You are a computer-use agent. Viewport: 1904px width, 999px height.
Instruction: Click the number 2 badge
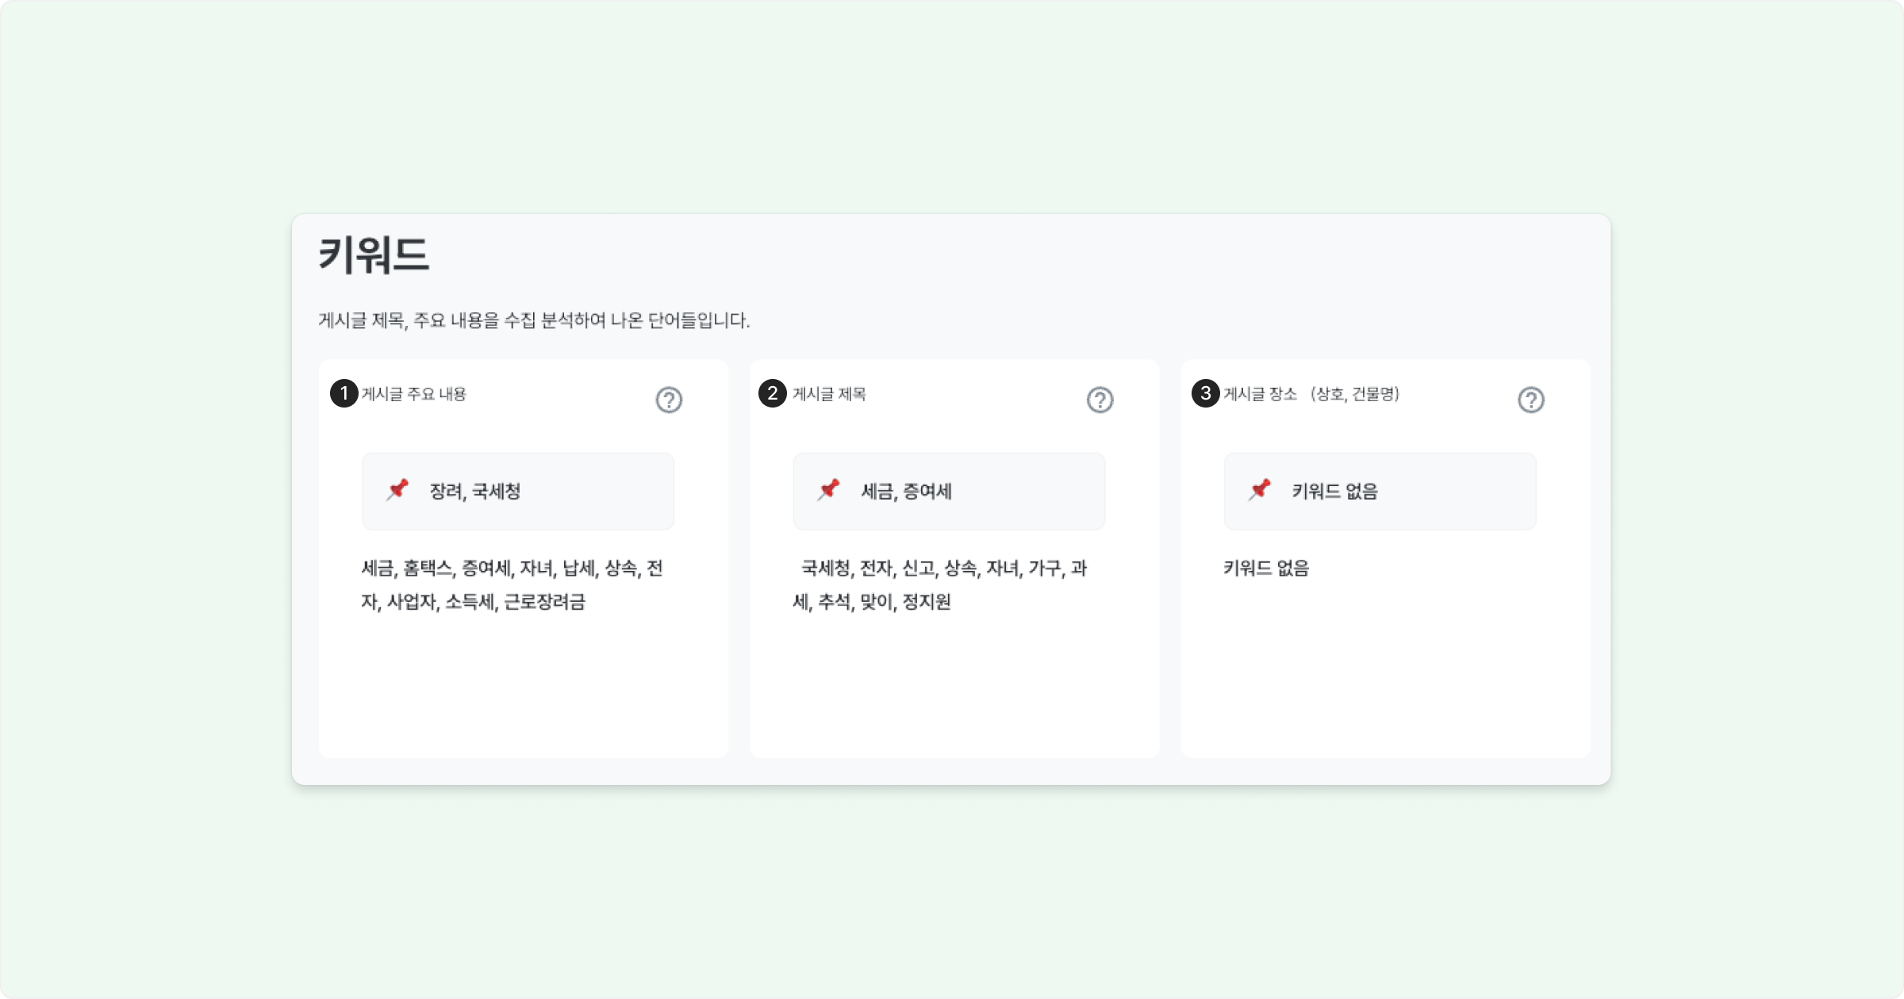[773, 393]
